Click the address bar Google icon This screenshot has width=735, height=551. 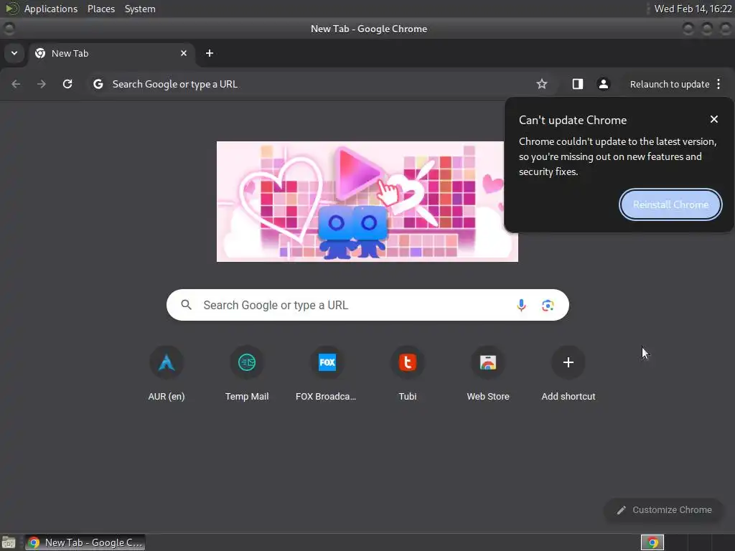[x=98, y=84]
